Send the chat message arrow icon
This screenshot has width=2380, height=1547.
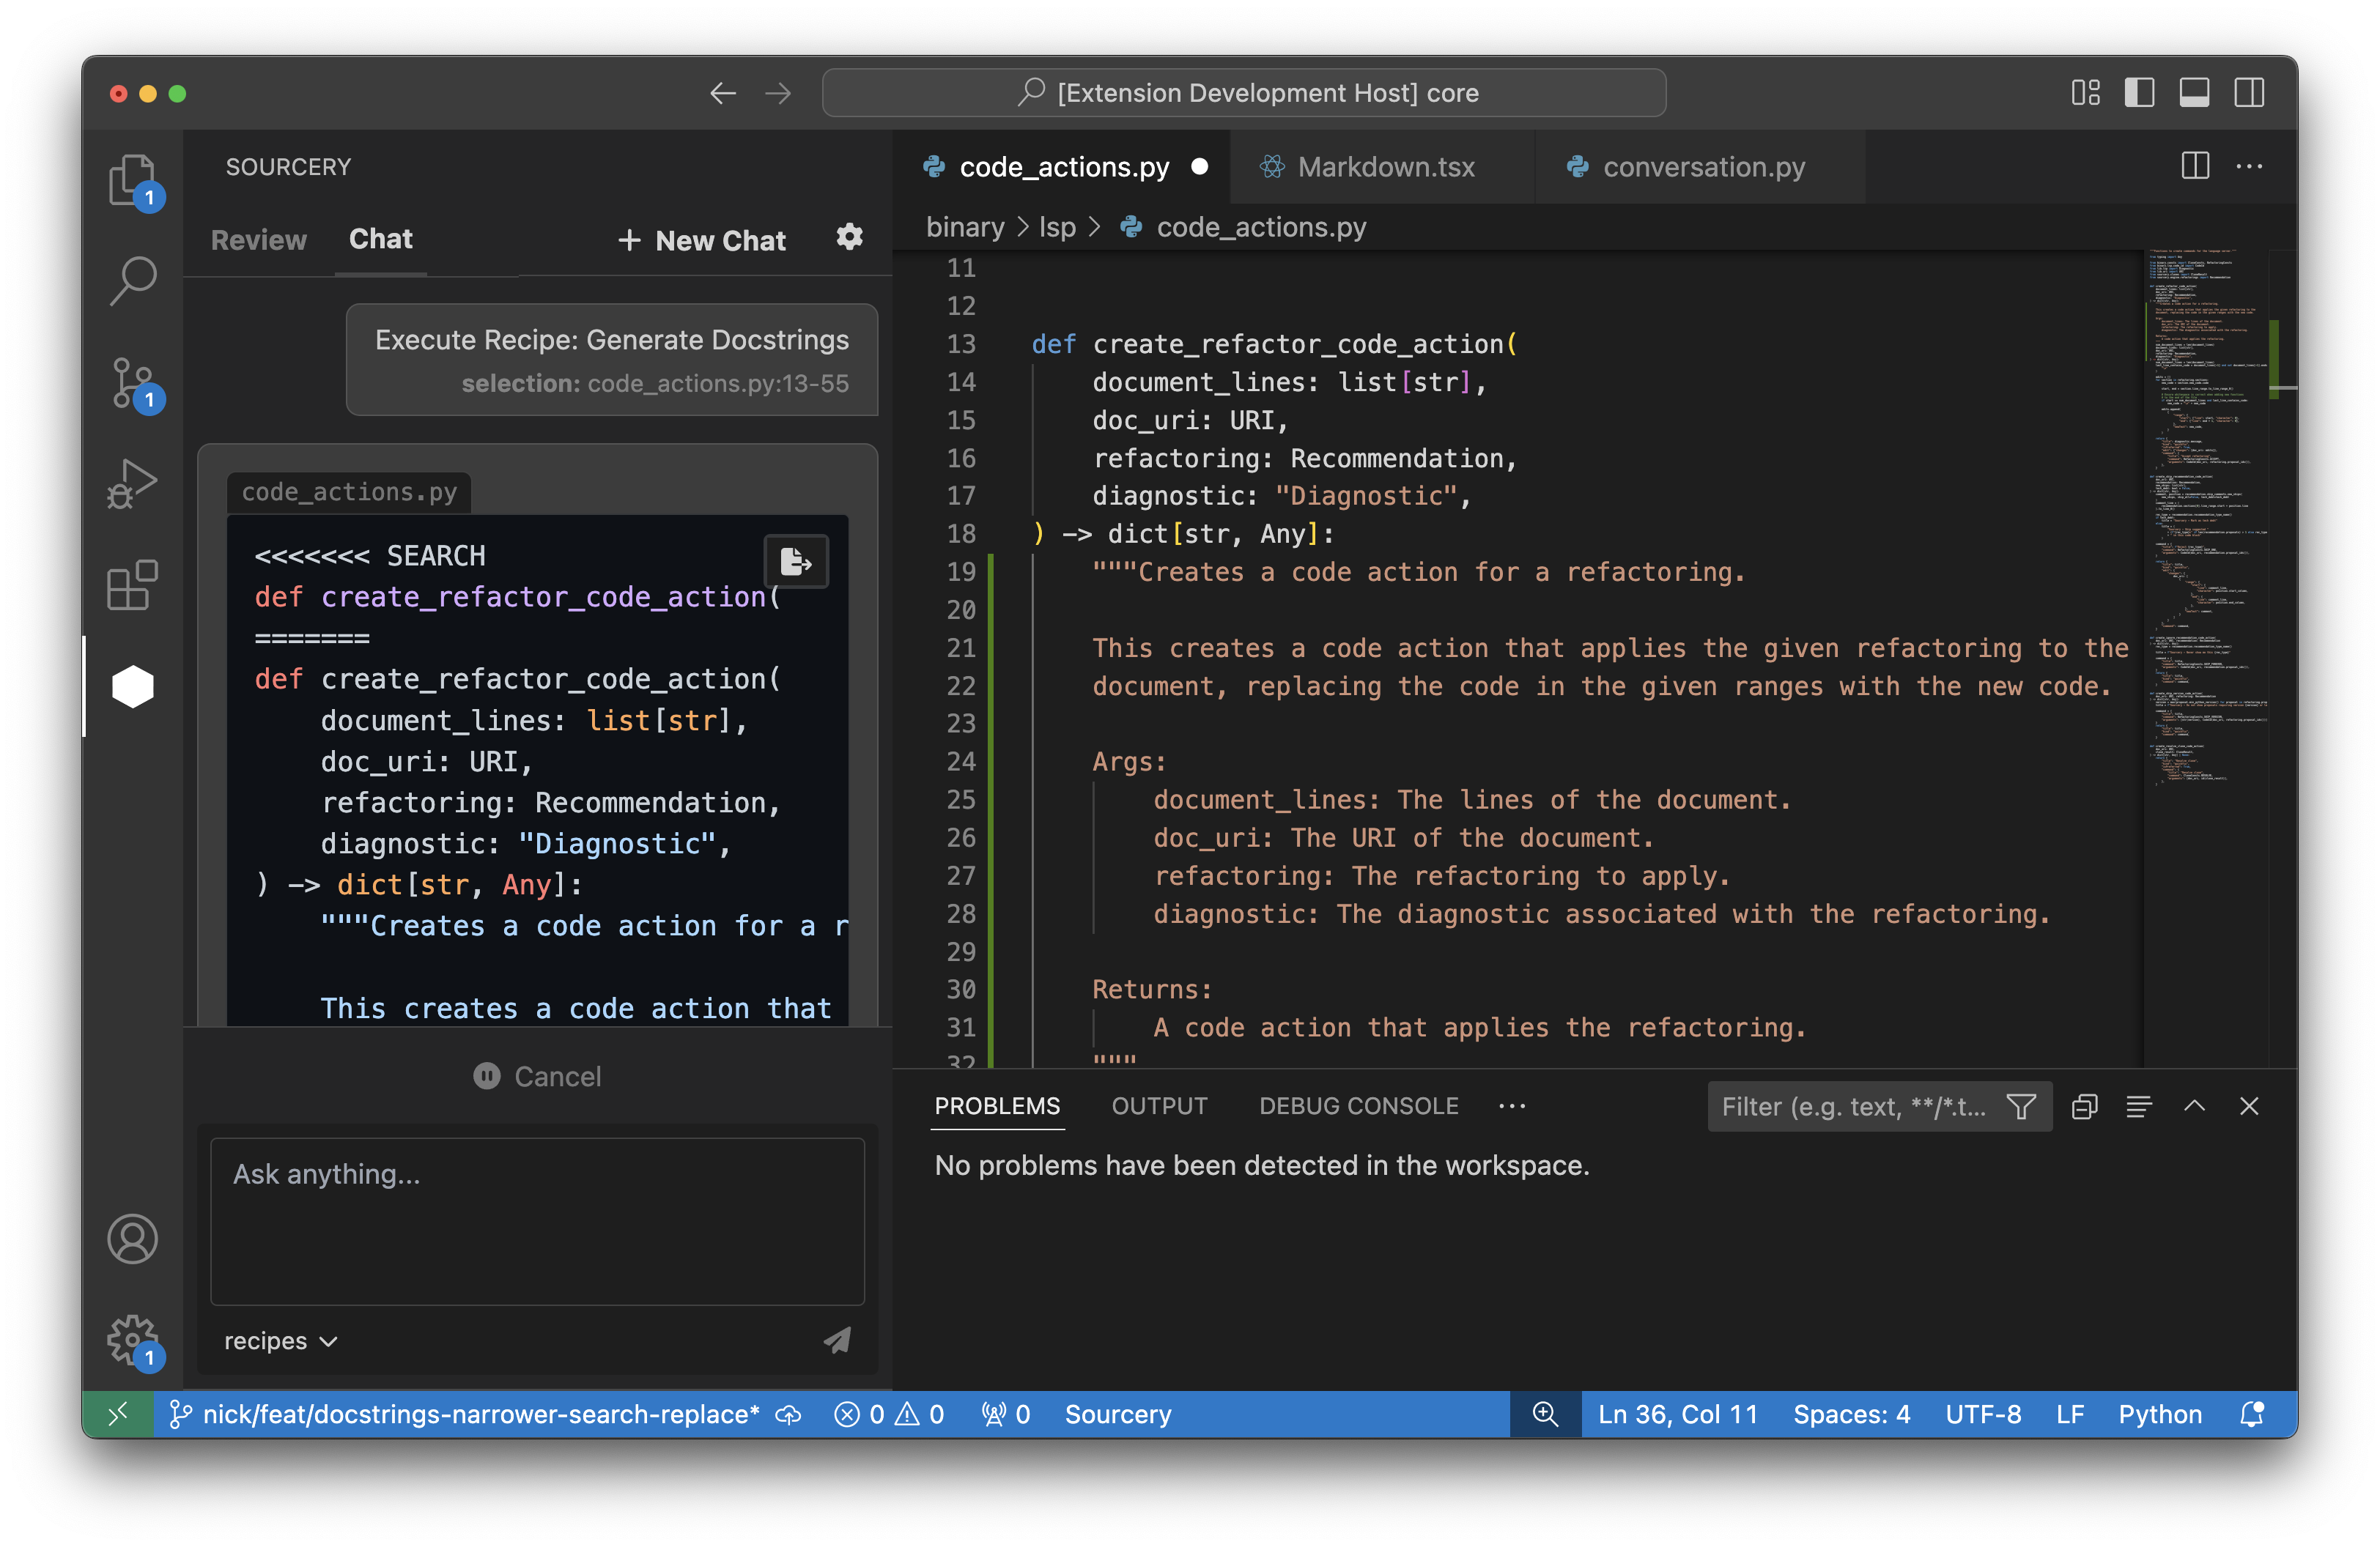[x=837, y=1340]
